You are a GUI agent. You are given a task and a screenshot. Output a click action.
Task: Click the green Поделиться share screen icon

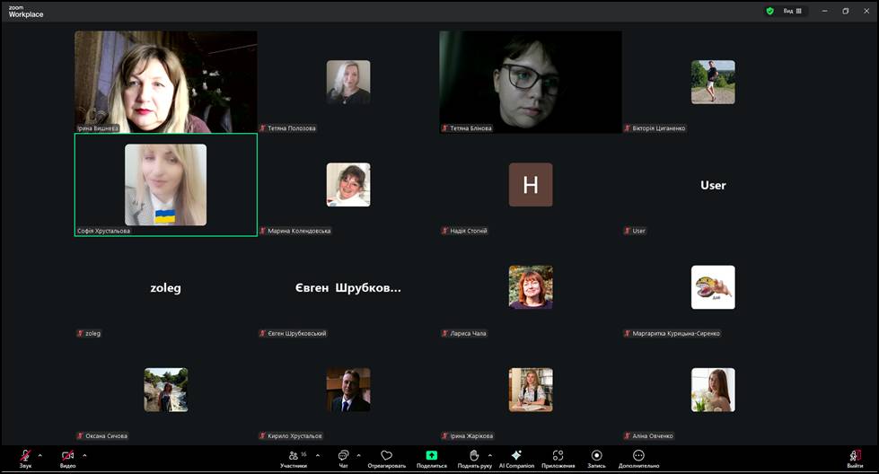pyautogui.click(x=432, y=456)
